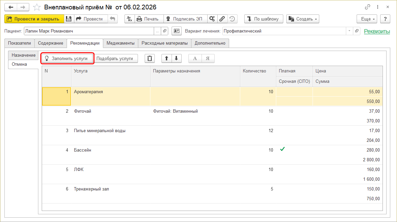Open patient selection with the ellipsis button
The height and width of the screenshot is (222, 397).
[x=157, y=31]
